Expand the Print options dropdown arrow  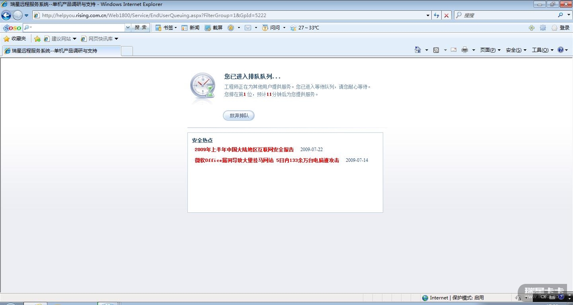(474, 50)
